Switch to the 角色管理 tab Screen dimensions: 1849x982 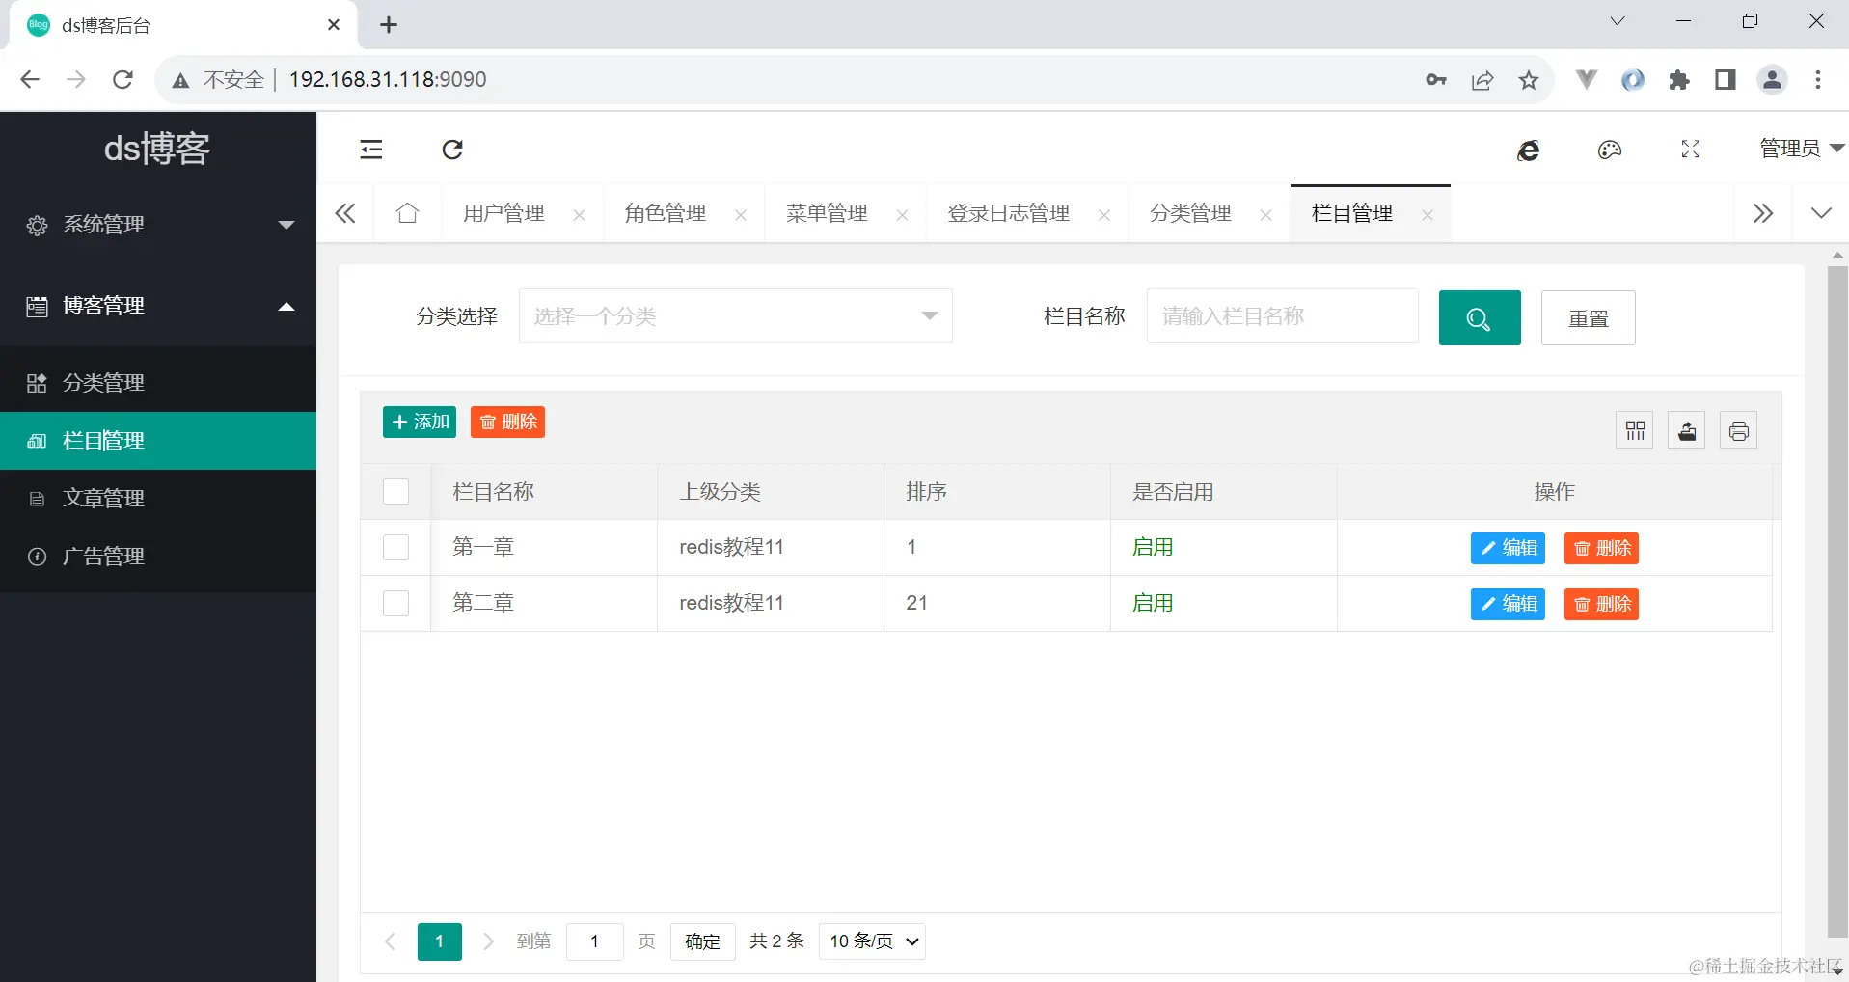(666, 213)
